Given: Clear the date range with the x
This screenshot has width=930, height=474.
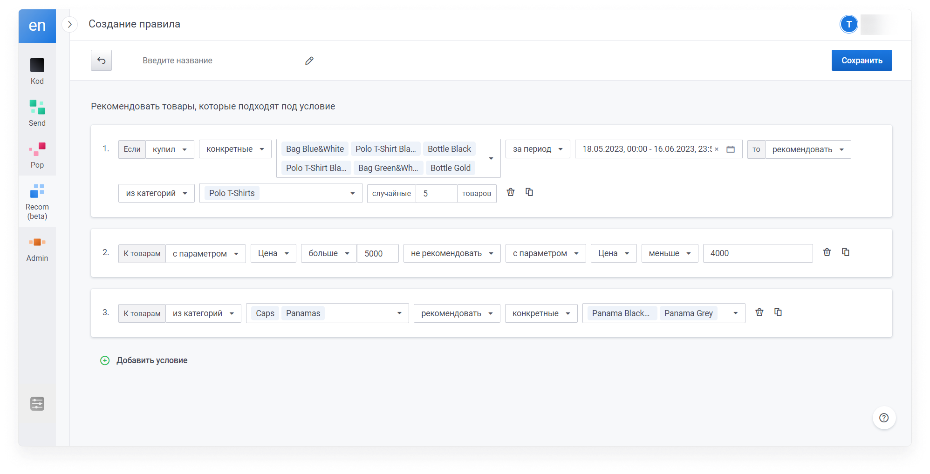Looking at the screenshot, I should [x=717, y=149].
